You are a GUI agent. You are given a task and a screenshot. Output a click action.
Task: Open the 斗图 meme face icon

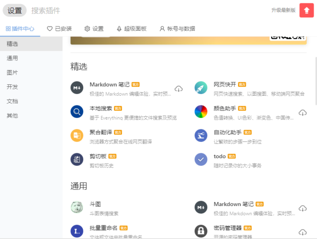tap(77, 207)
